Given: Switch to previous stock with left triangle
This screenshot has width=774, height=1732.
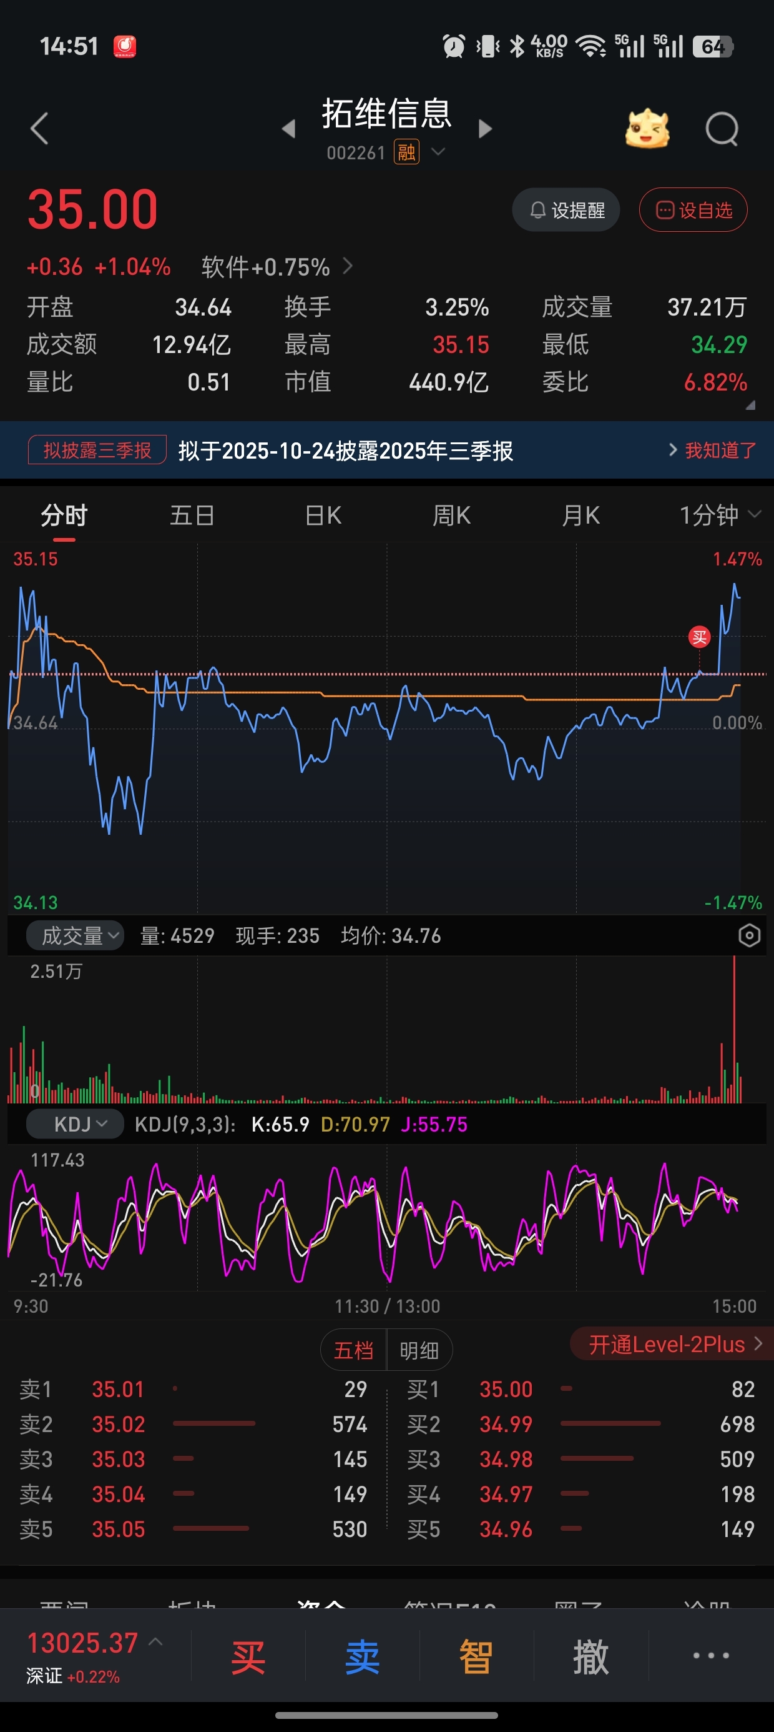Looking at the screenshot, I should coord(289,129).
